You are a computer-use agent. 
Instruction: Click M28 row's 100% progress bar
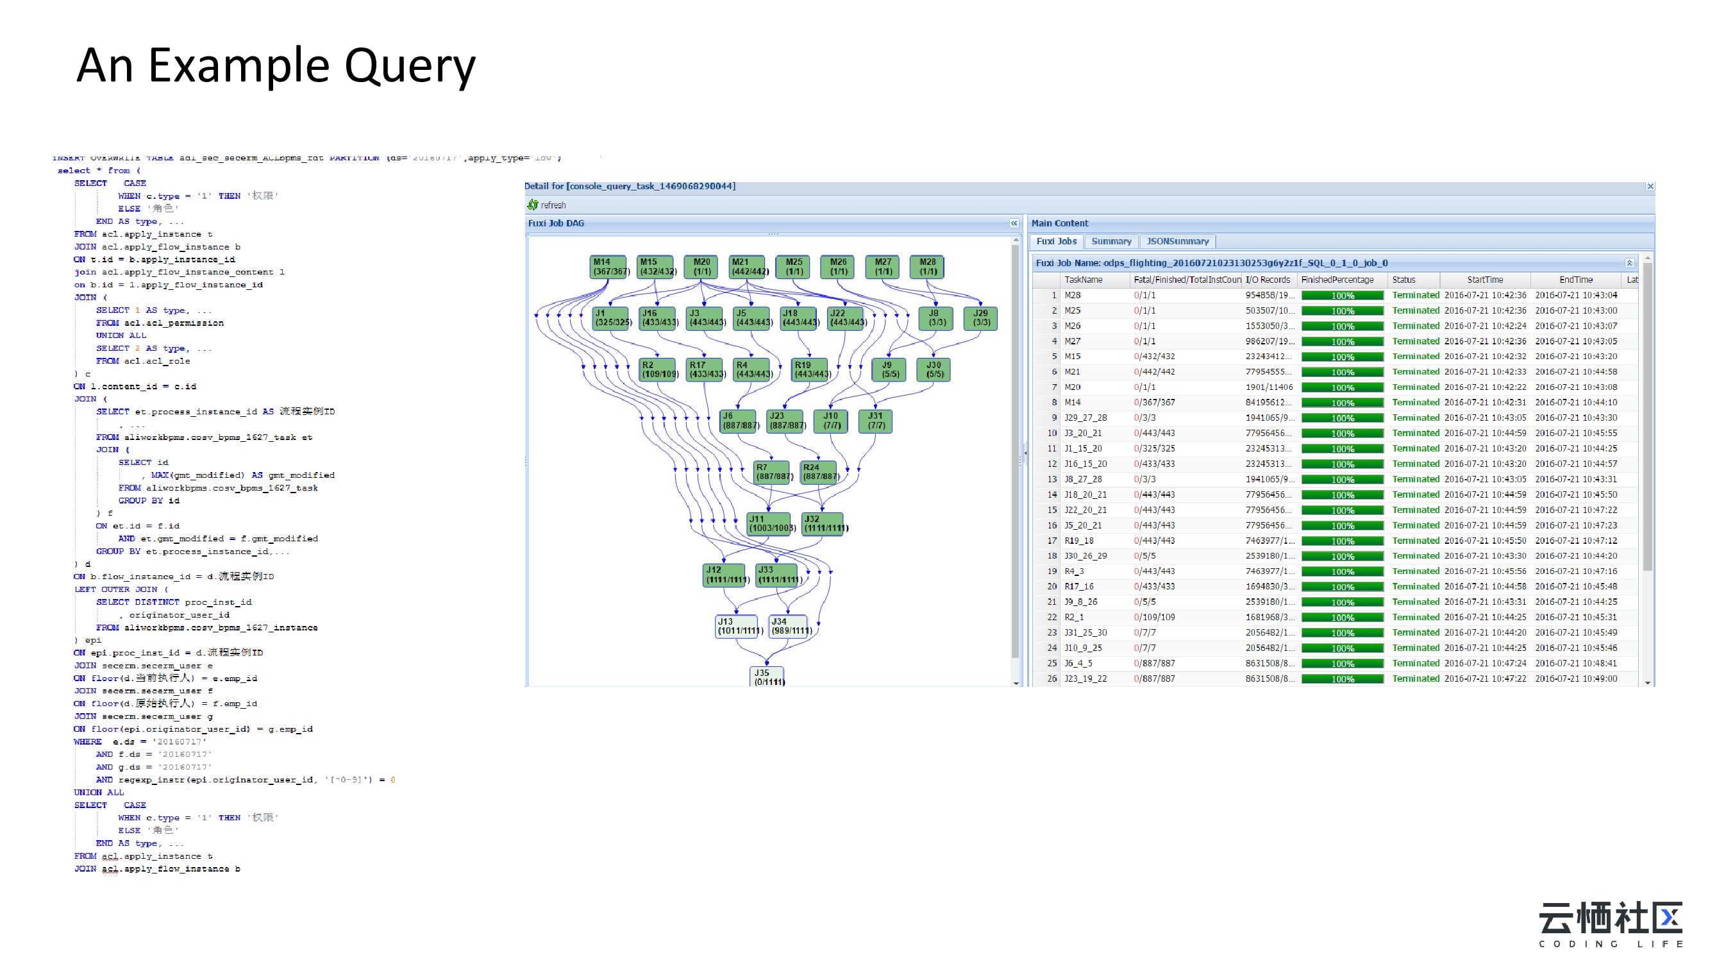coord(1341,296)
